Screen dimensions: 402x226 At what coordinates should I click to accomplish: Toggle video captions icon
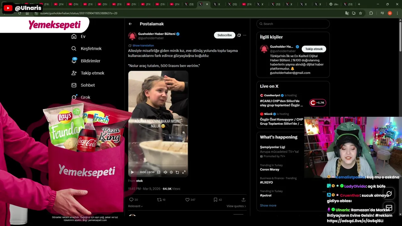pyautogui.click(x=159, y=172)
